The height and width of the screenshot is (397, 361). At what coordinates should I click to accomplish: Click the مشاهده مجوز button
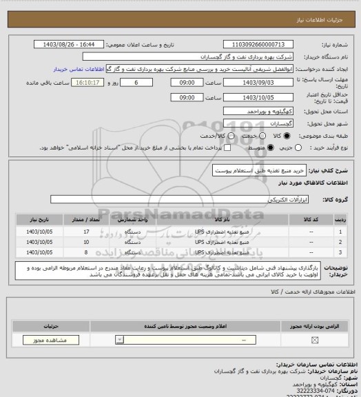point(51,340)
